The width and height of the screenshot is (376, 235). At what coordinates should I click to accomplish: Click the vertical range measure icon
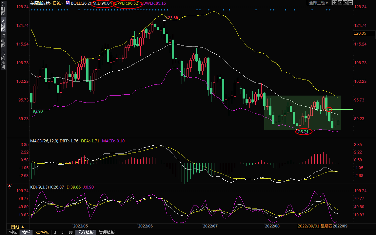tap(340, 3)
